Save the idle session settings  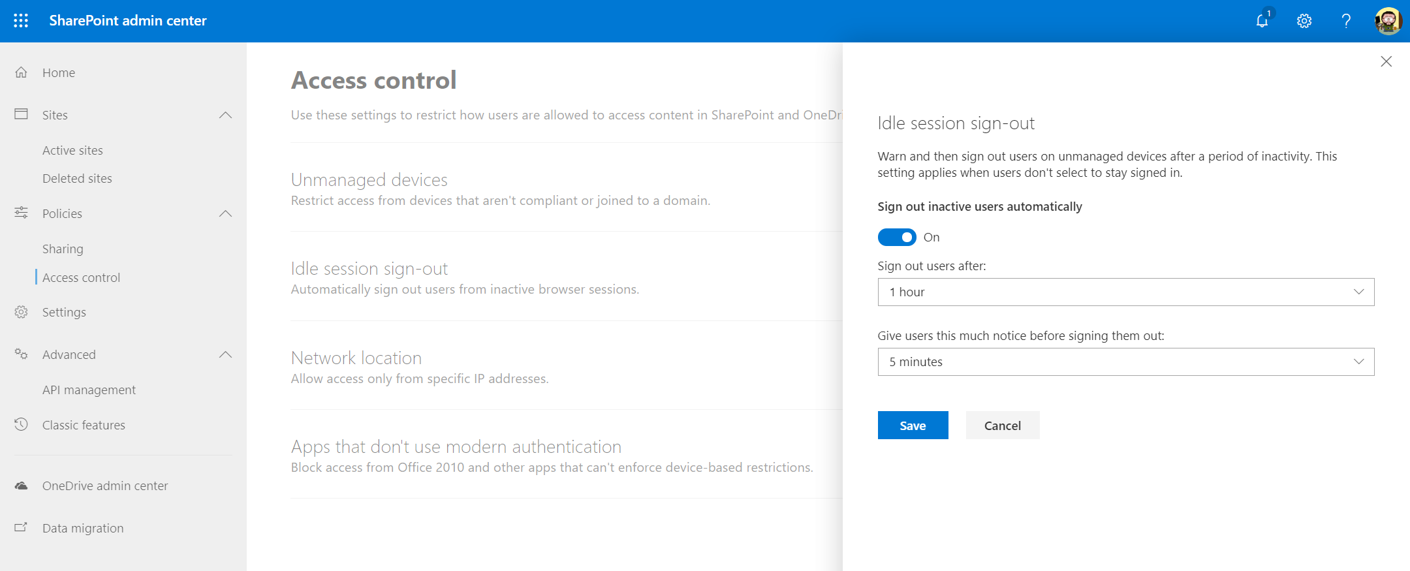913,425
